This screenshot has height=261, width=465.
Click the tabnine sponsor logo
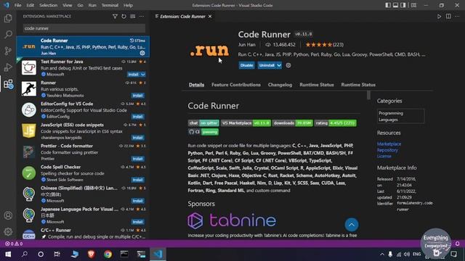pyautogui.click(x=232, y=220)
